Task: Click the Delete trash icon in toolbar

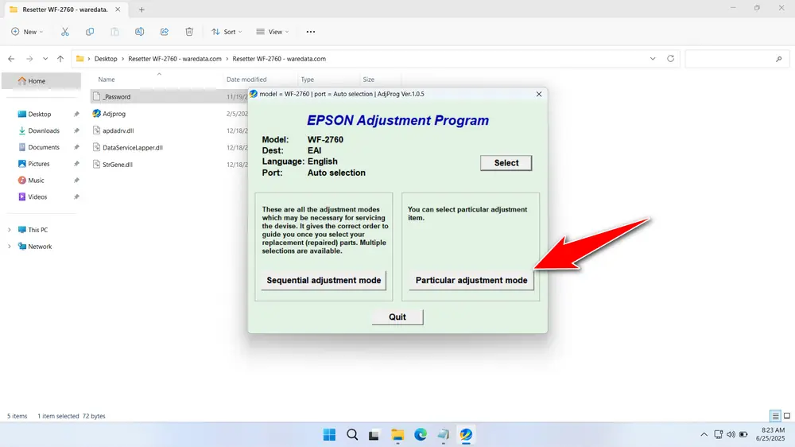Action: tap(189, 32)
